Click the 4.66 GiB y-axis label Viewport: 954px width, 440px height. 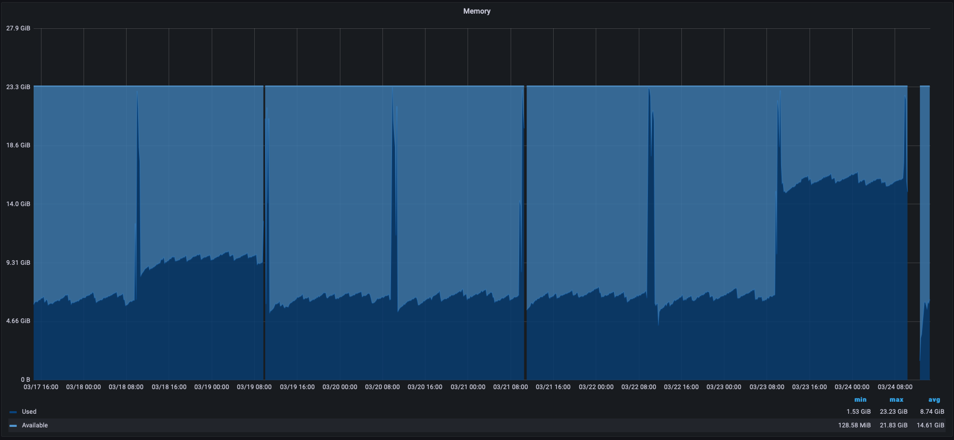click(18, 321)
